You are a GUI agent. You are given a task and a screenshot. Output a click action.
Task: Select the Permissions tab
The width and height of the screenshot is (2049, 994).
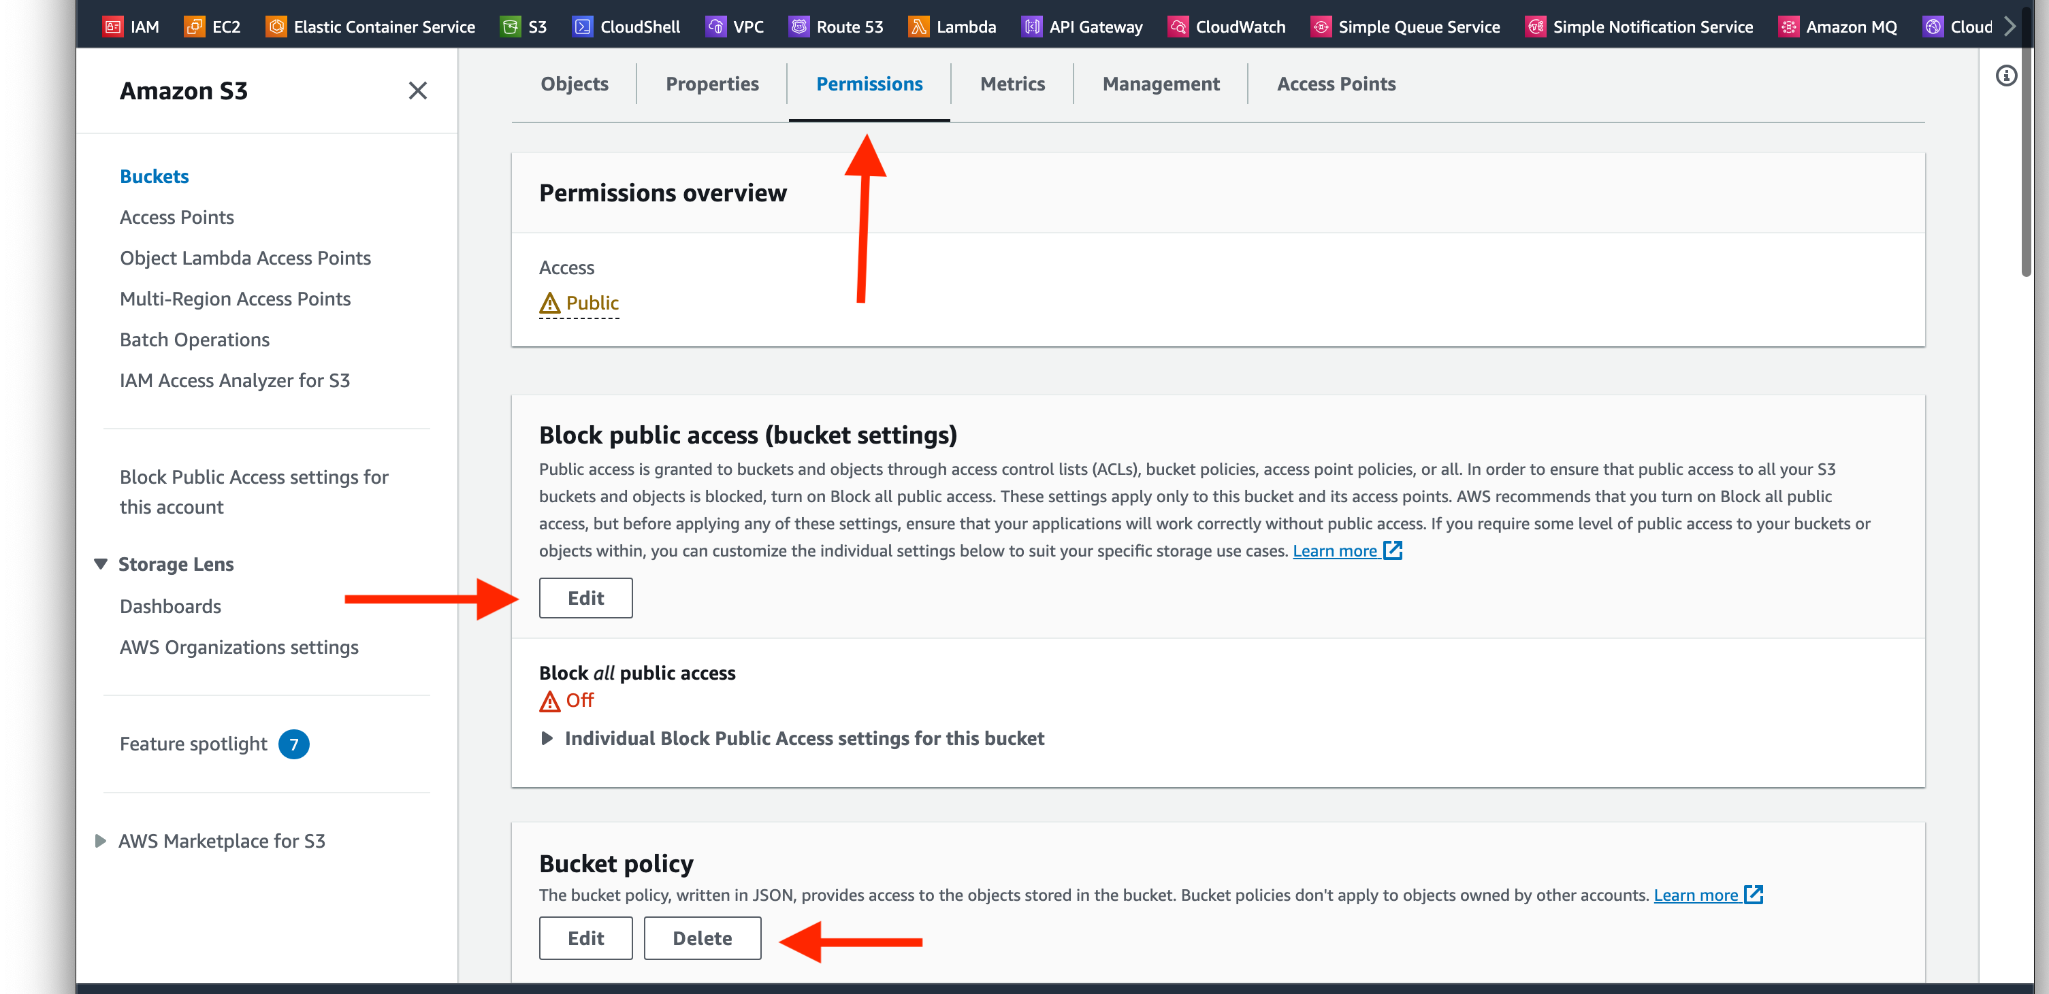click(x=869, y=84)
